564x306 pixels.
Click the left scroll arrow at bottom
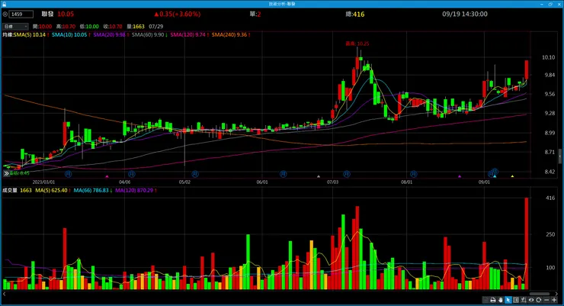5,294
